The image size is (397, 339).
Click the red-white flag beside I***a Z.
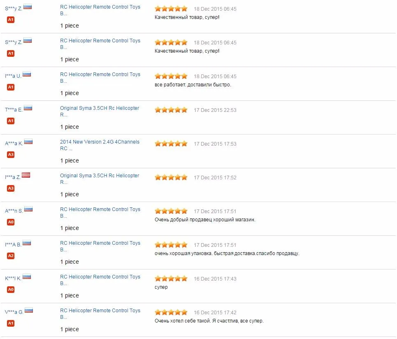pos(26,175)
